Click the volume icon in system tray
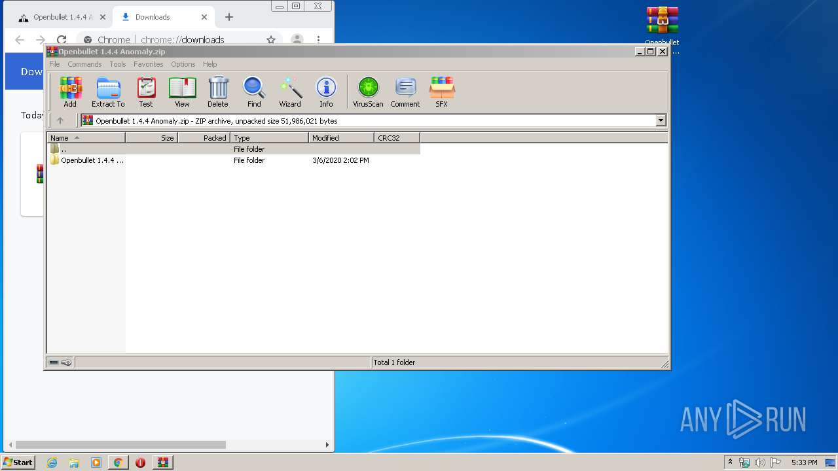Viewport: 838px width, 471px height. 760,462
